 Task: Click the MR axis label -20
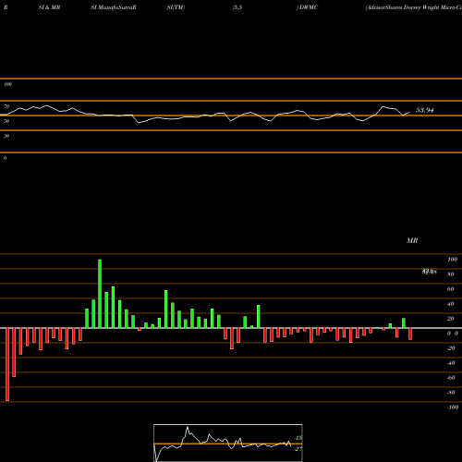451,348
